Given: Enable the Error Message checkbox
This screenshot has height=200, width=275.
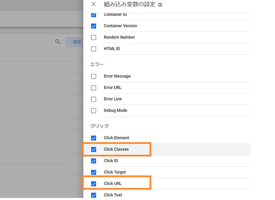Looking at the screenshot, I should point(94,76).
